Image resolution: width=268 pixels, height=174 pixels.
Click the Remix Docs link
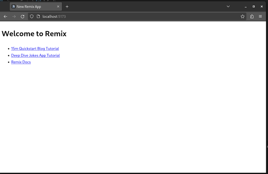pos(21,62)
